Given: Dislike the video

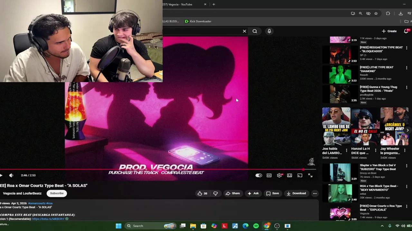Looking at the screenshot, I should (x=216, y=193).
